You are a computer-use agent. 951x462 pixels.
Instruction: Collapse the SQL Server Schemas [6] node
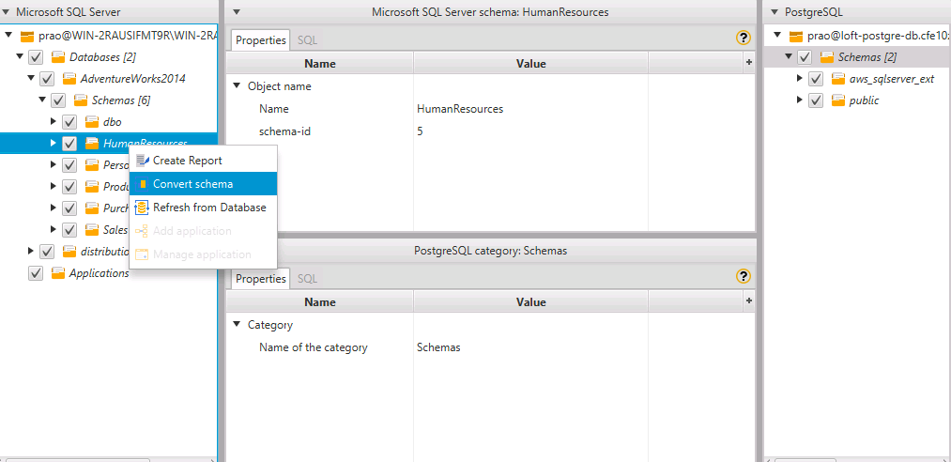[42, 100]
